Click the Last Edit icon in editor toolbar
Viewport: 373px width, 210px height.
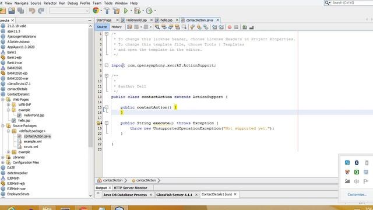[x=129, y=27]
